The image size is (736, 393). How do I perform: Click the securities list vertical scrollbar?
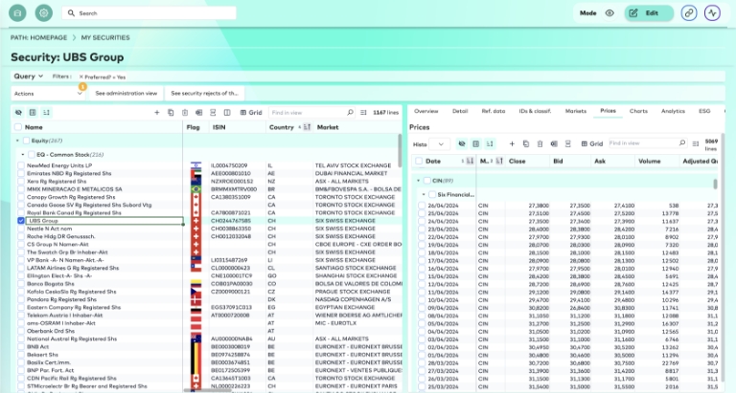click(x=400, y=151)
